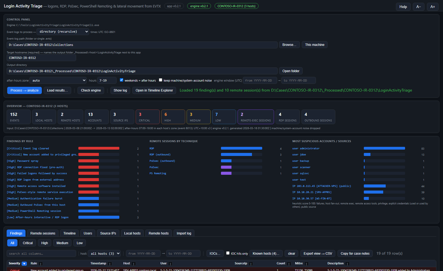Click the Remote-exec sessions overview card
The height and width of the screenshot is (271, 443).
pos(256,117)
